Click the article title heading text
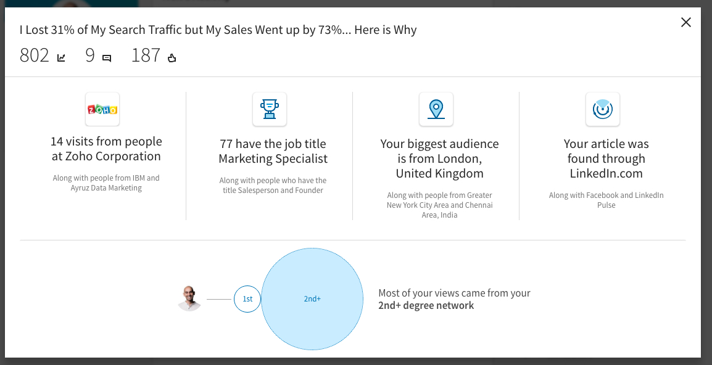This screenshot has height=365, width=712. tap(218, 30)
